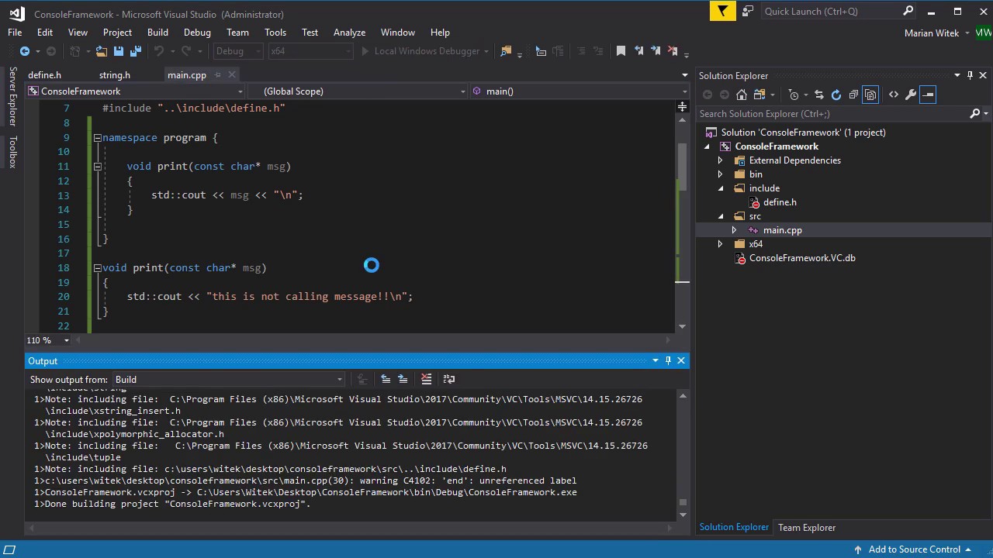Refresh the Solution Explorer
The image size is (993, 558).
836,95
